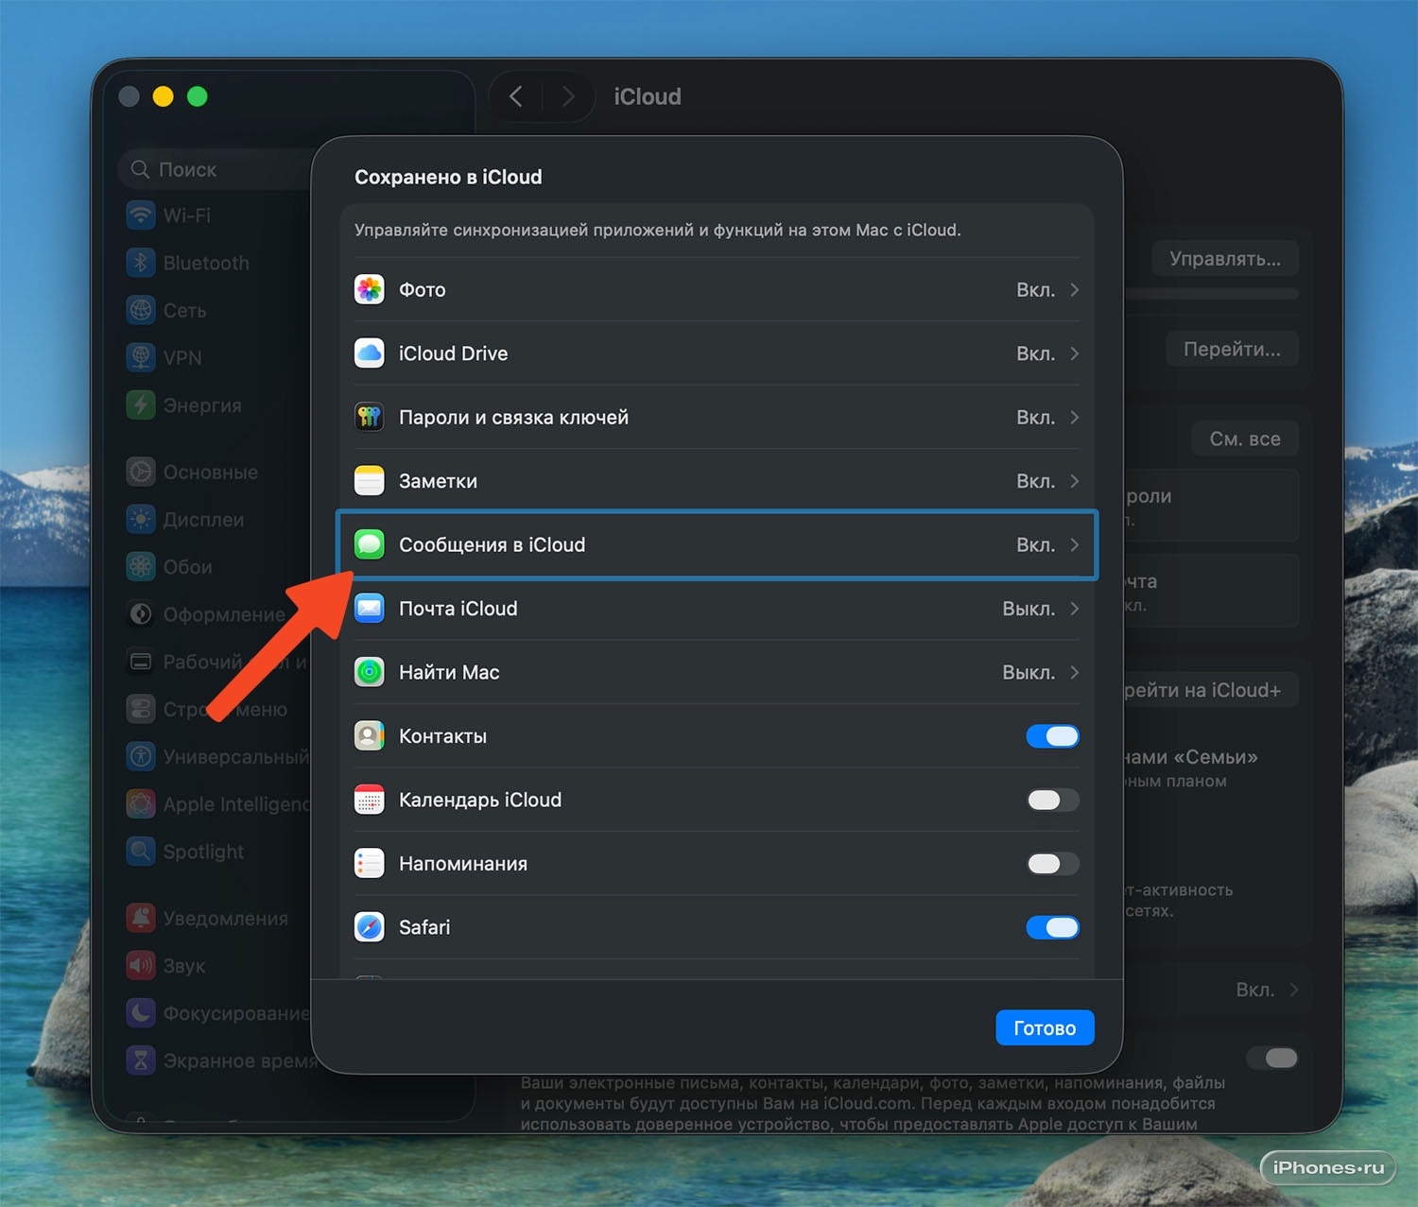Disable the Контакты sync toggle
This screenshot has height=1207, width=1418.
coord(1052,736)
